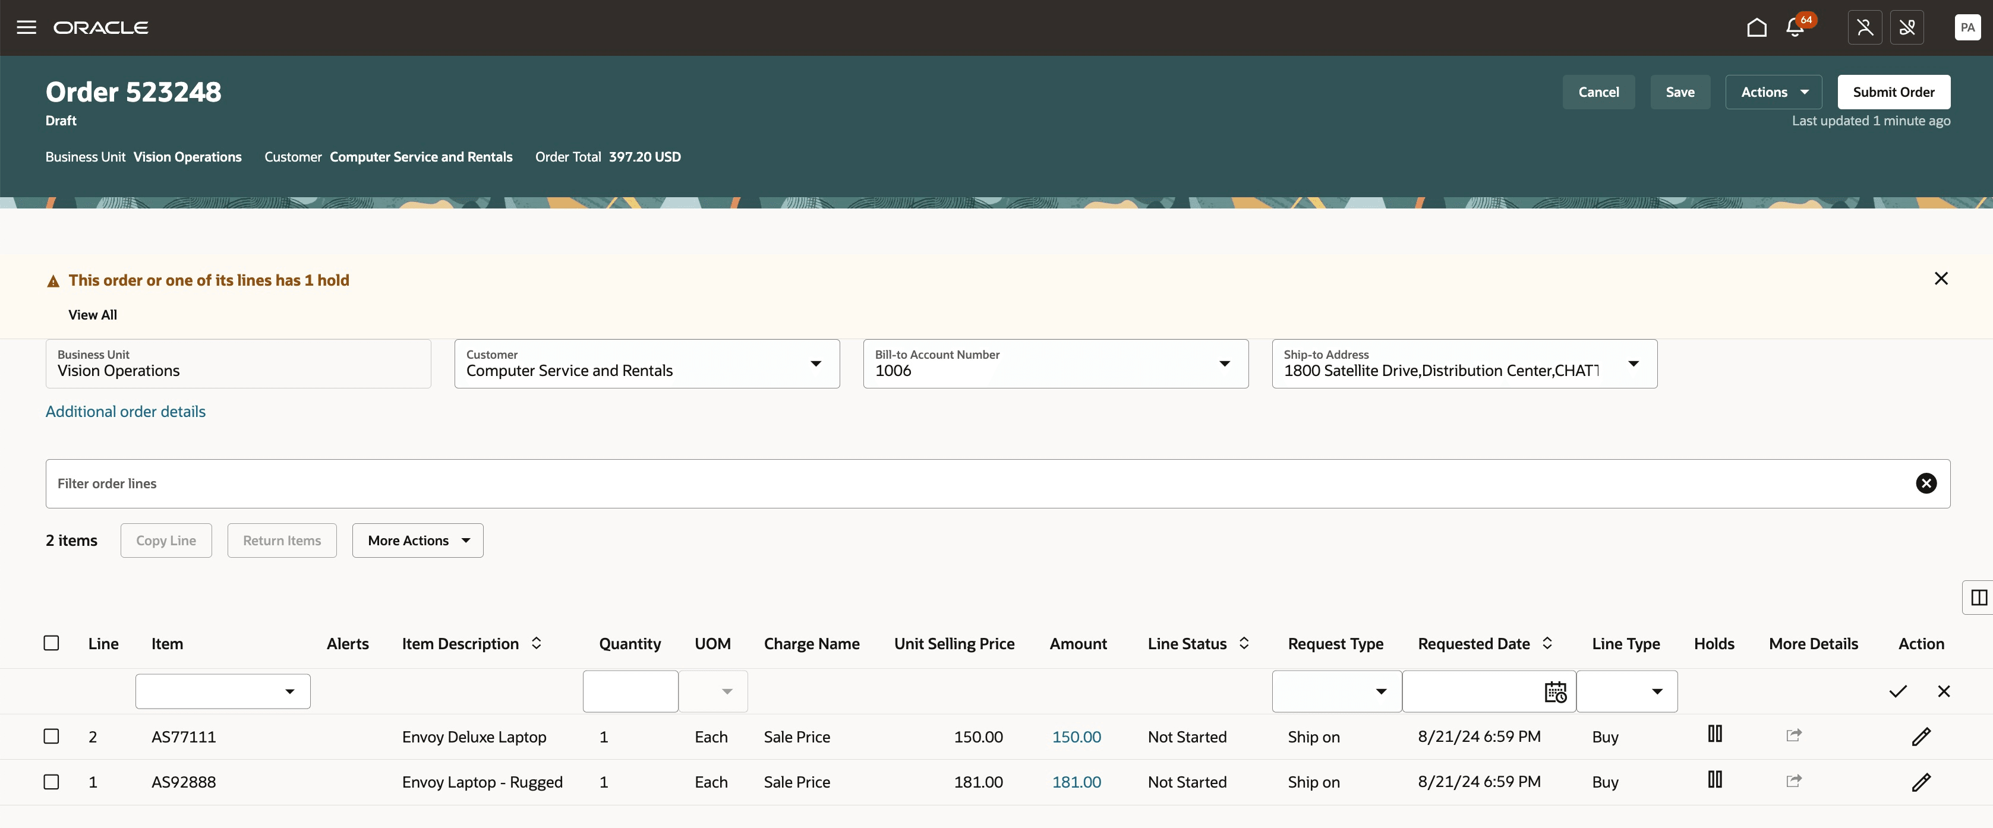1993x828 pixels.
Task: Click the Return Items button
Action: pos(282,541)
